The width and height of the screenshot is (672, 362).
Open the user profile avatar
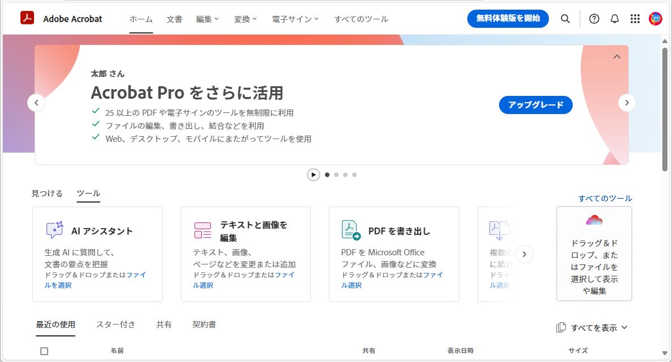[x=656, y=19]
